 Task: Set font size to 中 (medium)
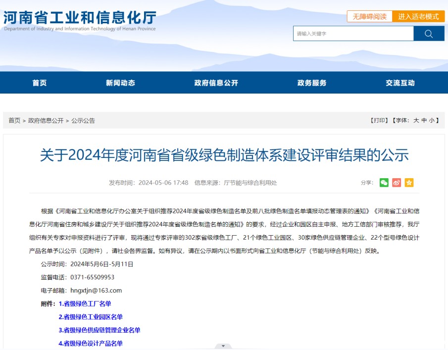pyautogui.click(x=424, y=120)
